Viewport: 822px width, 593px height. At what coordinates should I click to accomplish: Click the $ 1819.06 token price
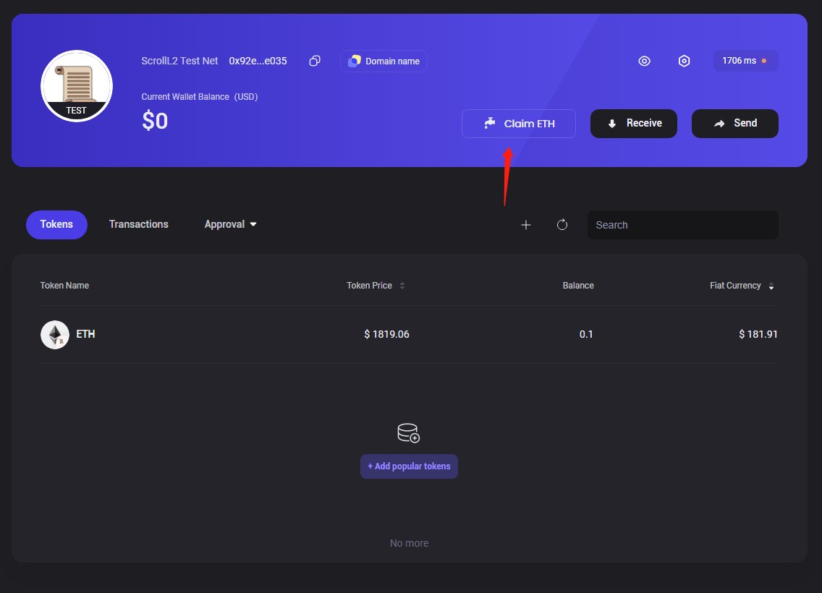[386, 334]
